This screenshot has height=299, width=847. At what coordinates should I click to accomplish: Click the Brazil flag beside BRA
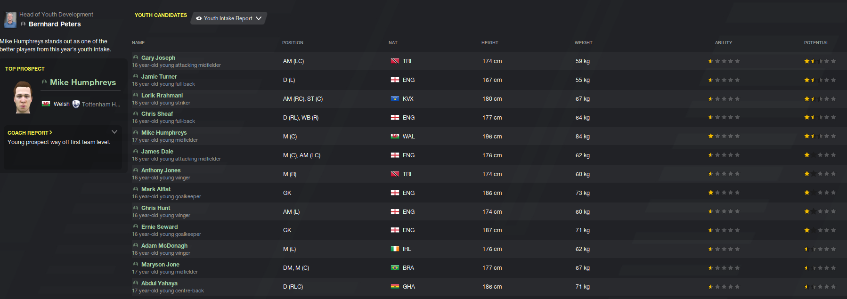395,268
